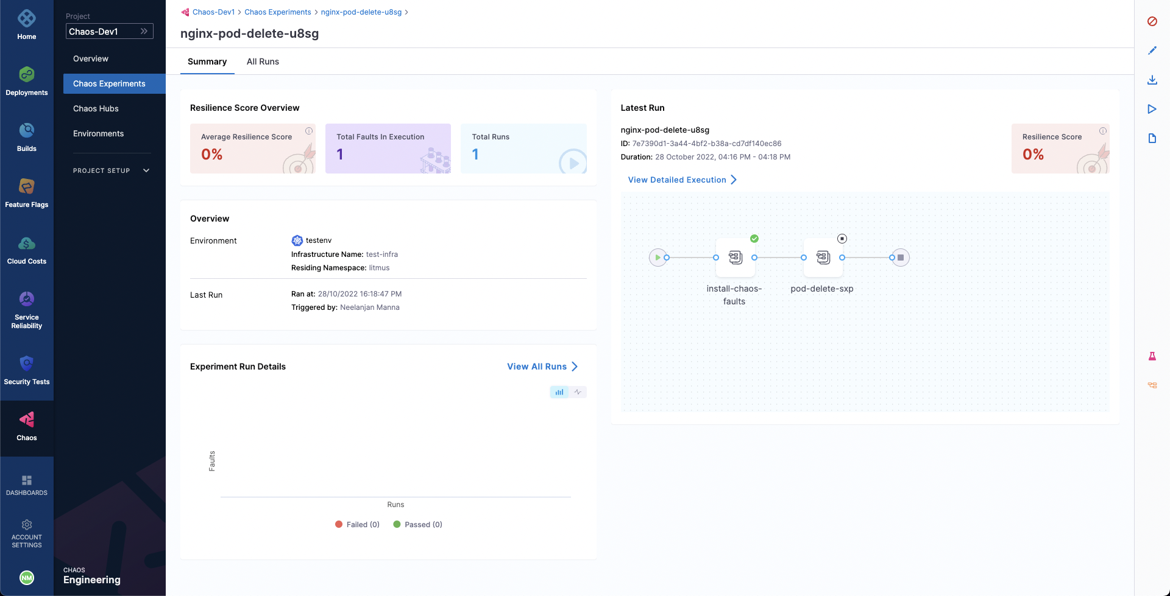Click the run experiment play icon
This screenshot has height=596, width=1170.
click(1152, 109)
